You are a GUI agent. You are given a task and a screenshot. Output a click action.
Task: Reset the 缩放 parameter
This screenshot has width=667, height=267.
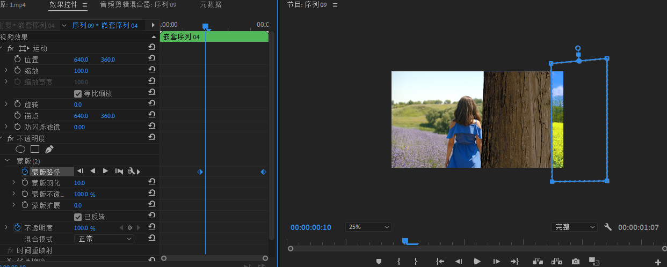pyautogui.click(x=152, y=71)
